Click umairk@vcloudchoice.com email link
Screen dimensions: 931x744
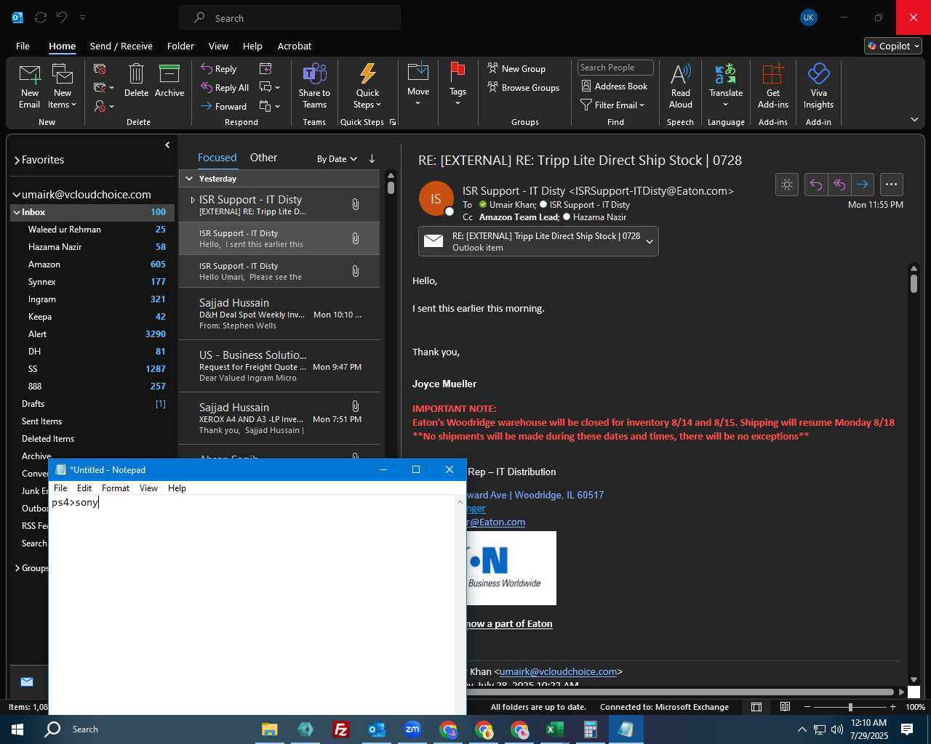558,671
